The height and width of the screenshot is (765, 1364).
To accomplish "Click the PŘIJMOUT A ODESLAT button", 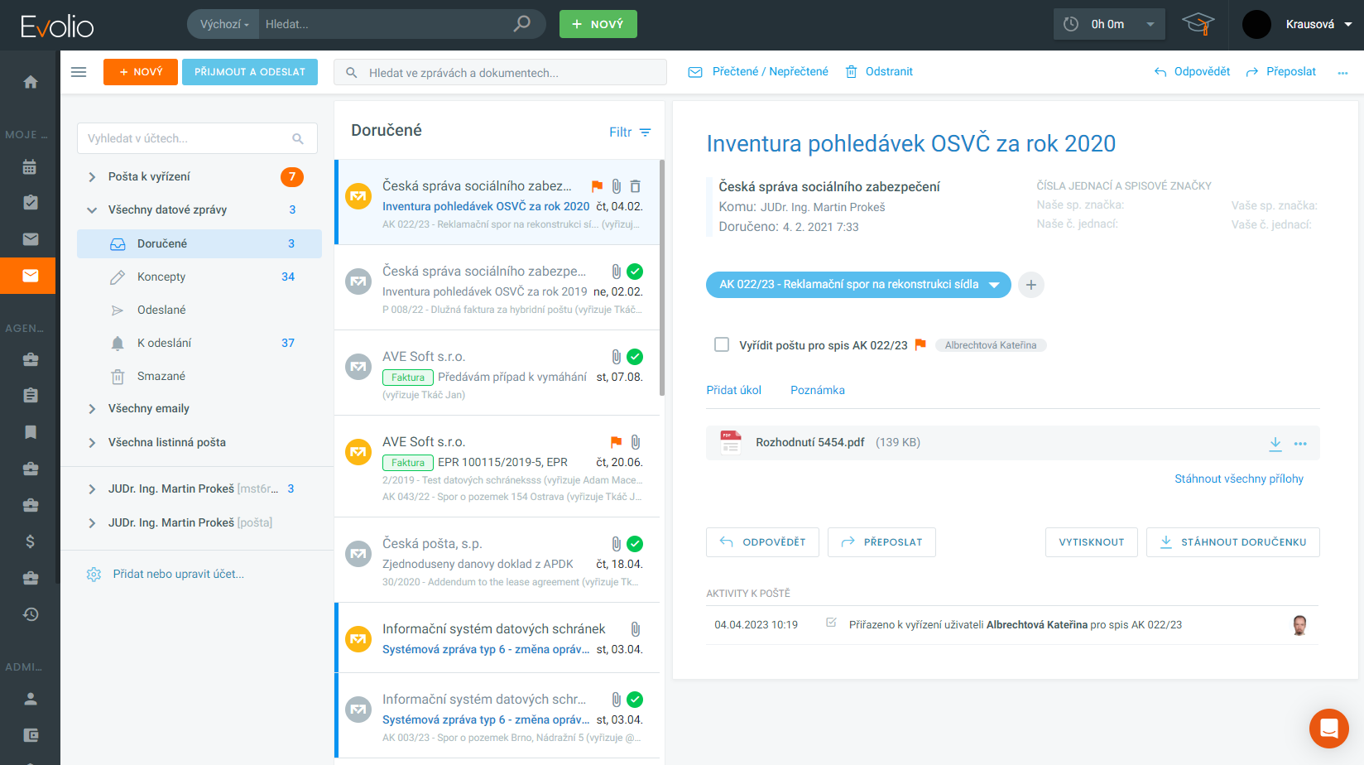I will pyautogui.click(x=249, y=72).
